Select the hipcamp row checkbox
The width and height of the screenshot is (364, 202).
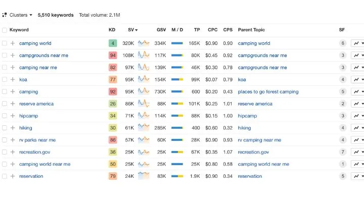(5, 116)
